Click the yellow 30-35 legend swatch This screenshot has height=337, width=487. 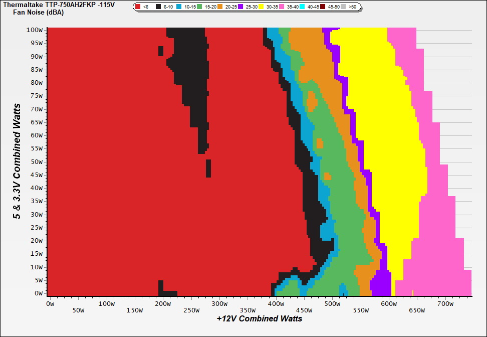(x=261, y=7)
